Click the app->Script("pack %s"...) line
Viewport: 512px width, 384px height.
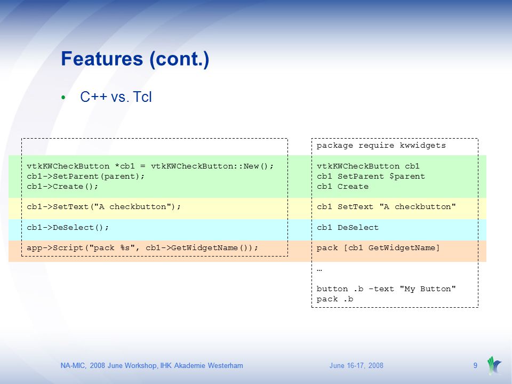[142, 248]
